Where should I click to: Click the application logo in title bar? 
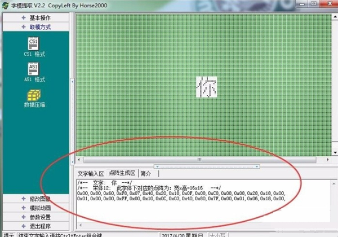pos(6,5)
